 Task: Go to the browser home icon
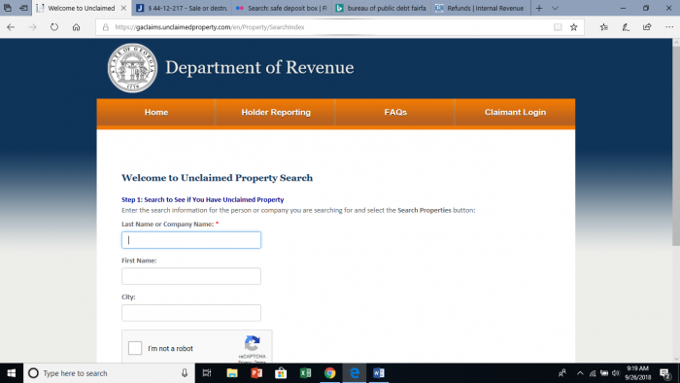pos(77,27)
